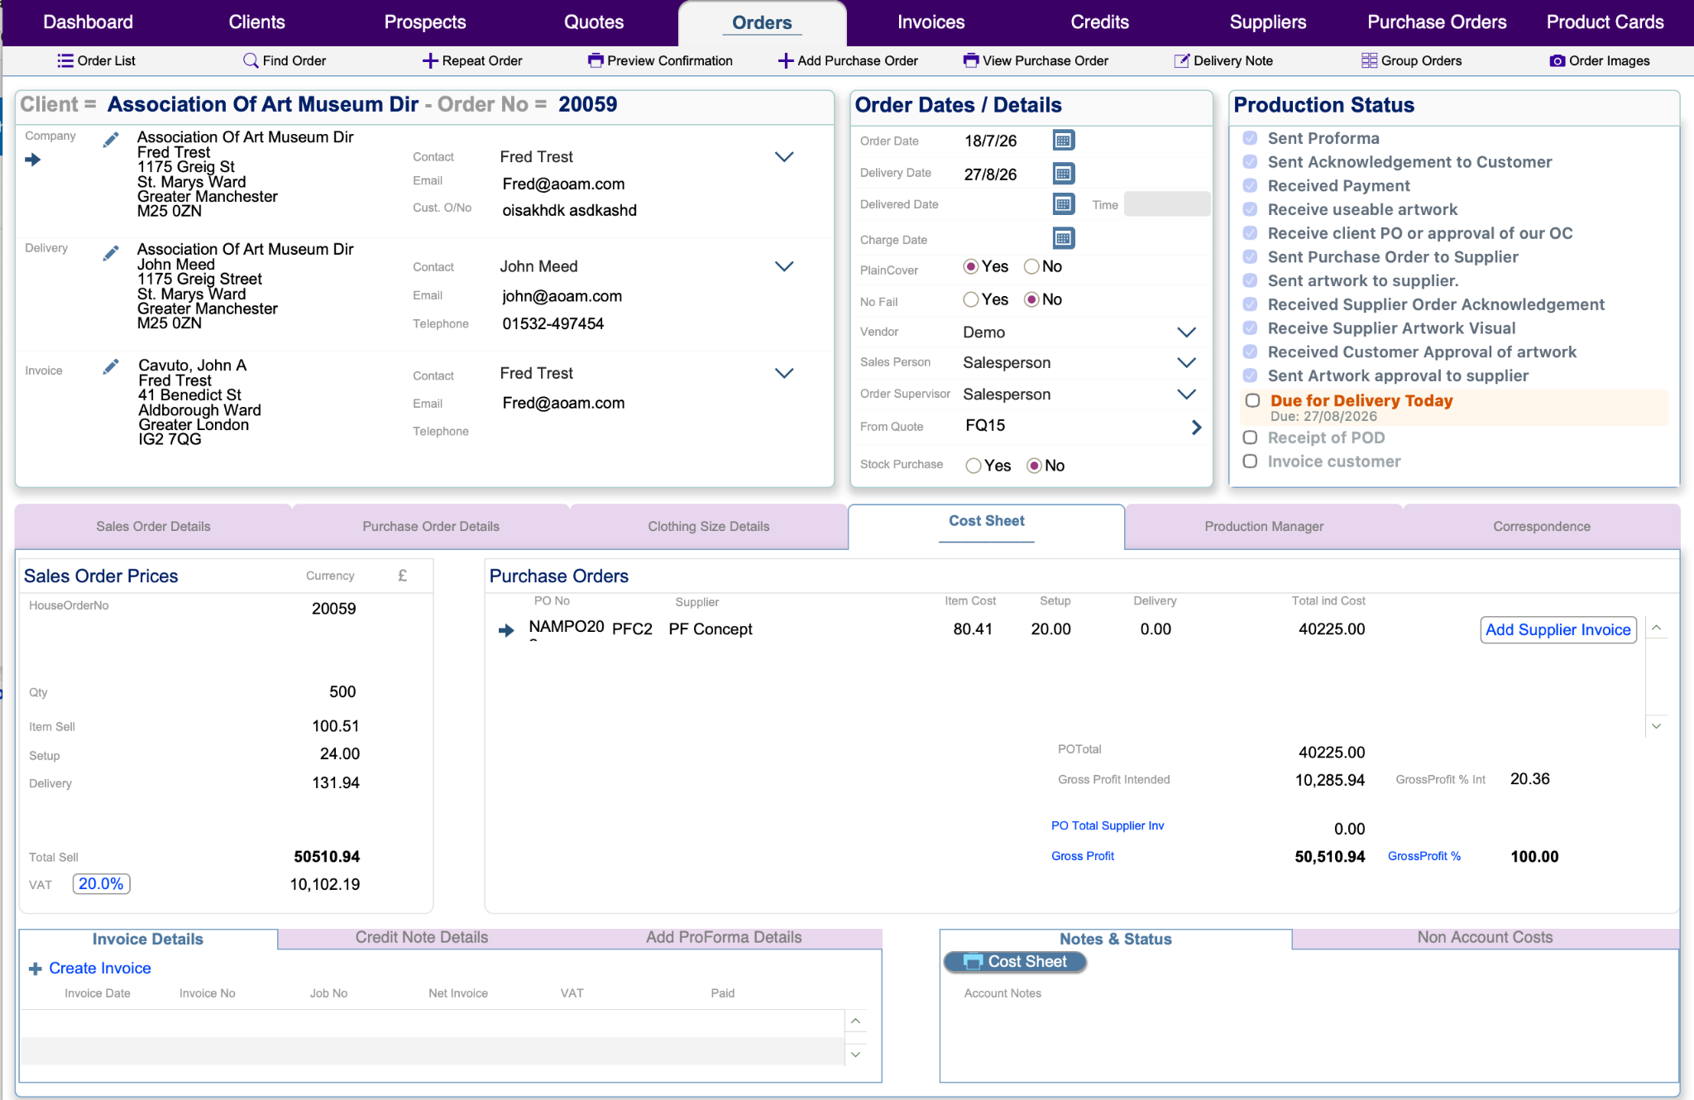1694x1100 pixels.
Task: Open the Credit Note Details tab
Action: (x=422, y=938)
